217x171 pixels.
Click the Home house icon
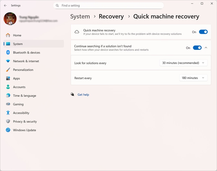pos(8,35)
